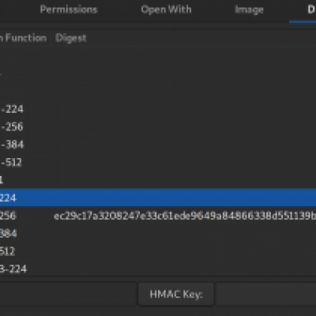Click empty digest cell of the -384 row
Screen dimensions: 316x316
(184, 145)
